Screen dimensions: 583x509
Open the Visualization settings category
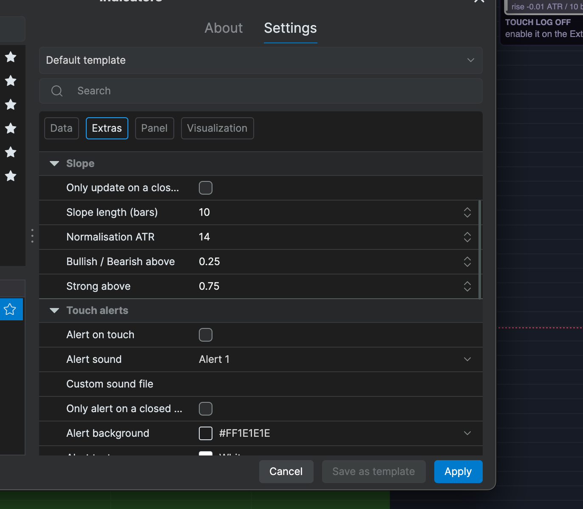click(x=218, y=128)
